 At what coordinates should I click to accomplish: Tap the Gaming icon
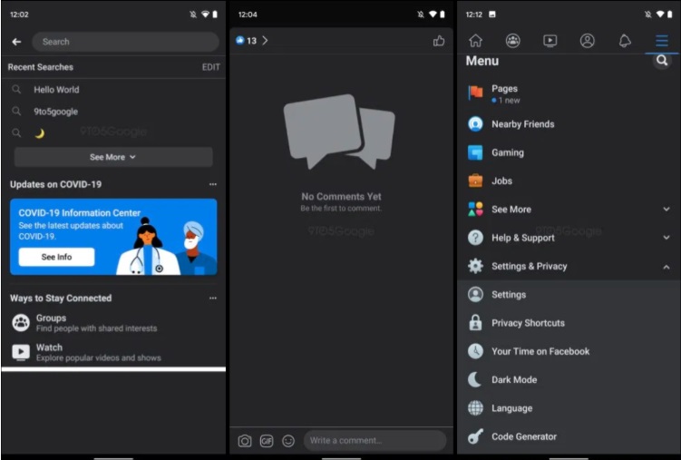[475, 153]
